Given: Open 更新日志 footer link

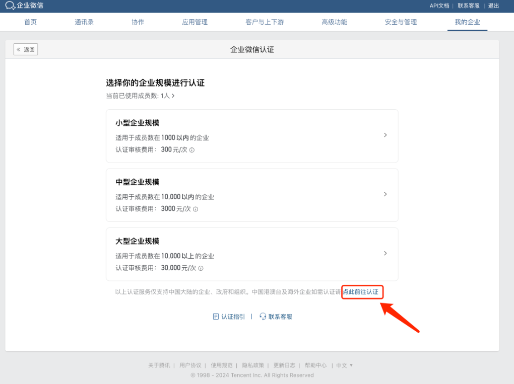Looking at the screenshot, I should (284, 365).
